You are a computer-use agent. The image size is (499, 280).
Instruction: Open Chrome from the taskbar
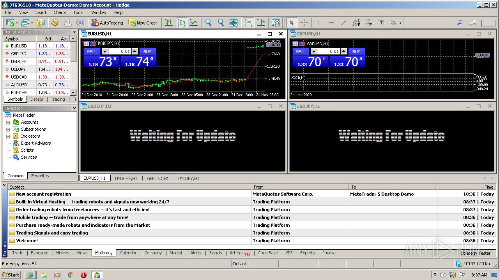[x=71, y=275]
